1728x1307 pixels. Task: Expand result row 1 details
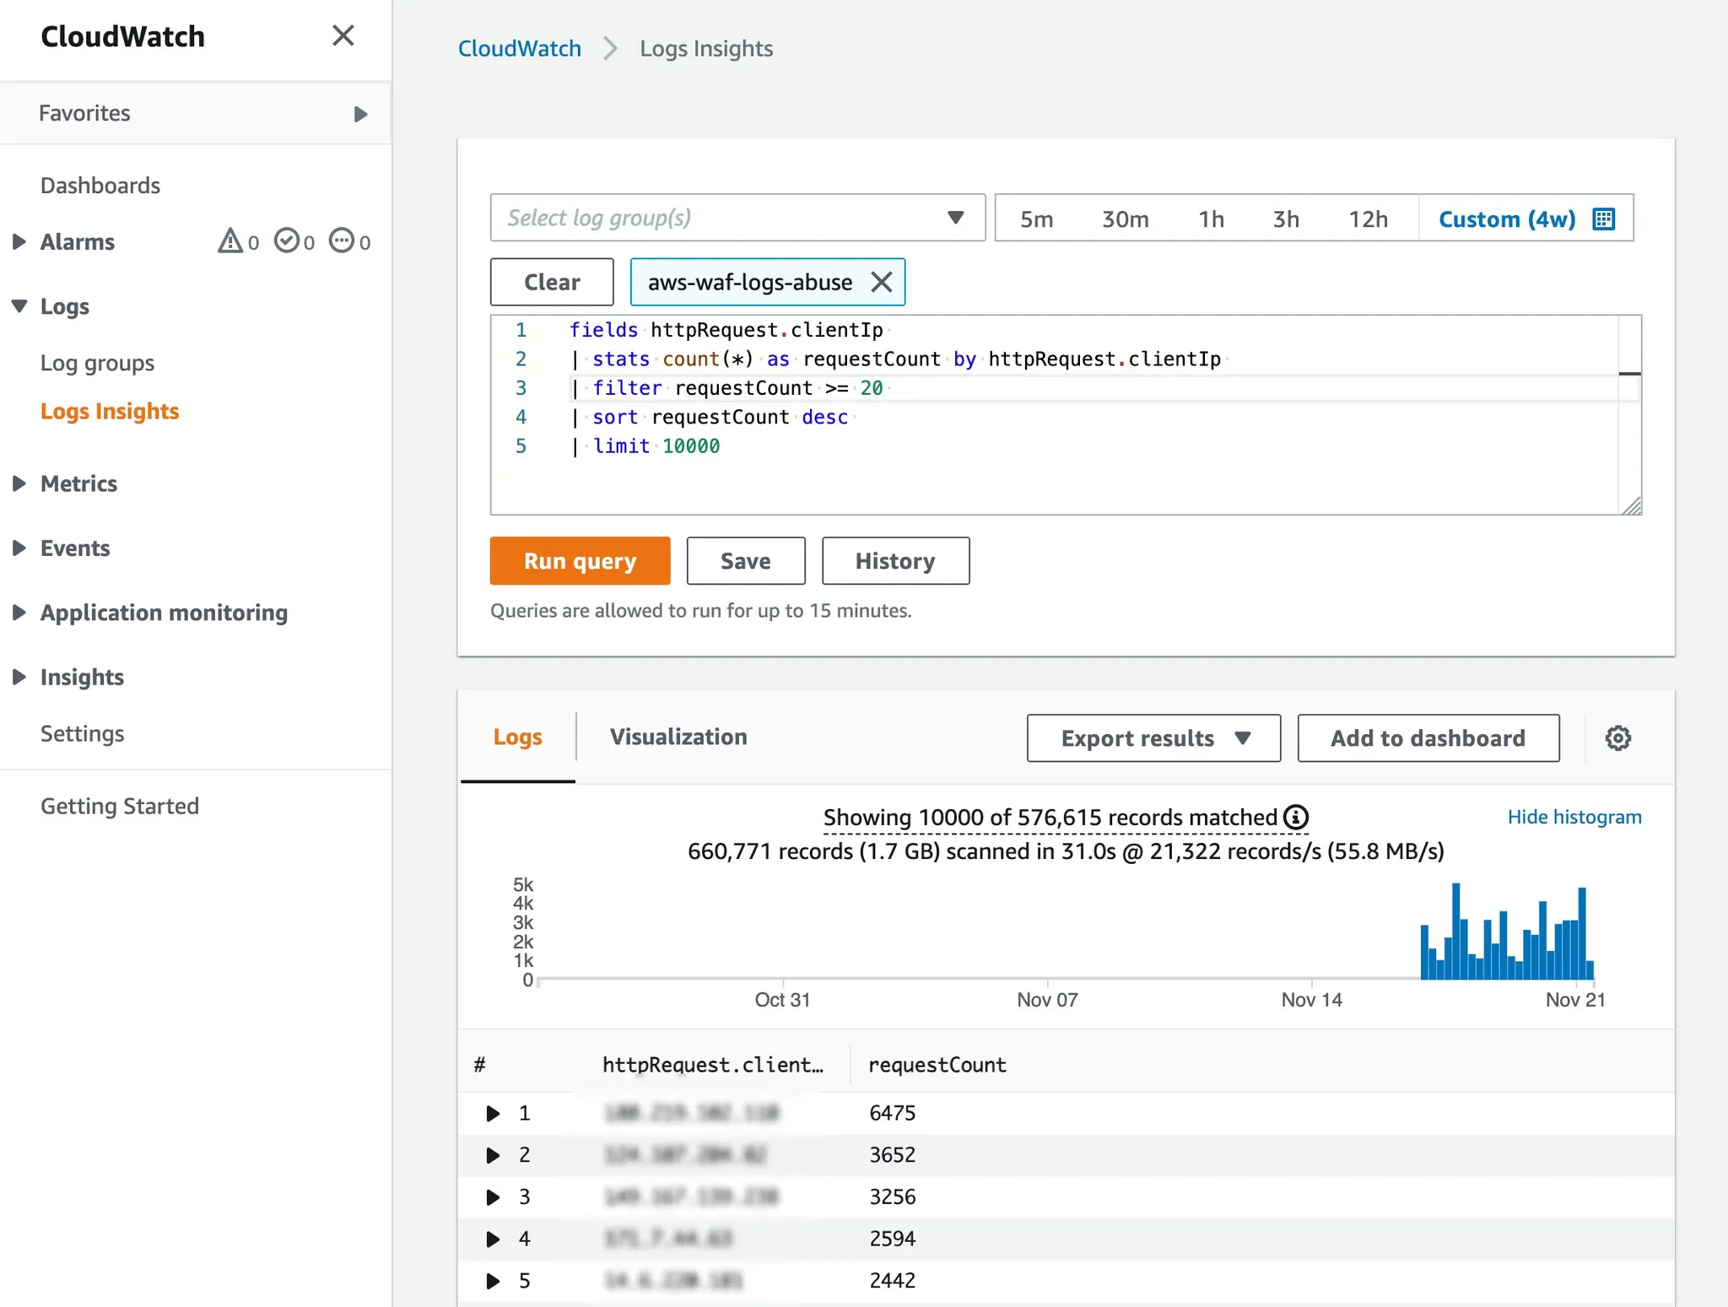tap(493, 1113)
